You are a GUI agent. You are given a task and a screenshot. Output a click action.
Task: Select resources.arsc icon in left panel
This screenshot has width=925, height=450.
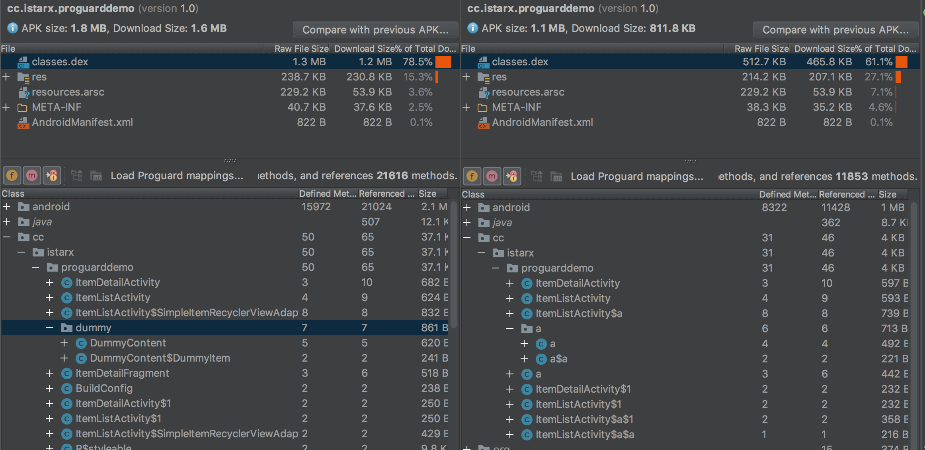point(23,92)
